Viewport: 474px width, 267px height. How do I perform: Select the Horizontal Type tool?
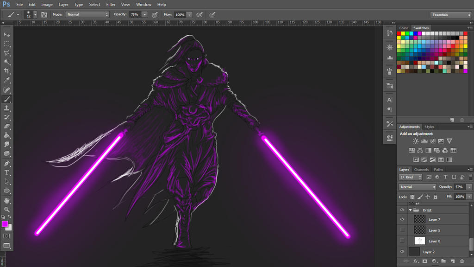coord(6,172)
